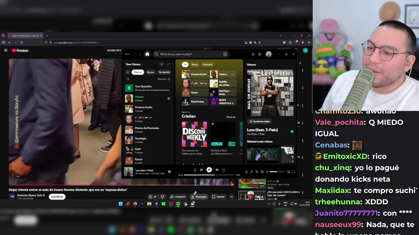The image size is (419, 235).
Task: Click Show all in Made For Cristian
Action: (231, 117)
